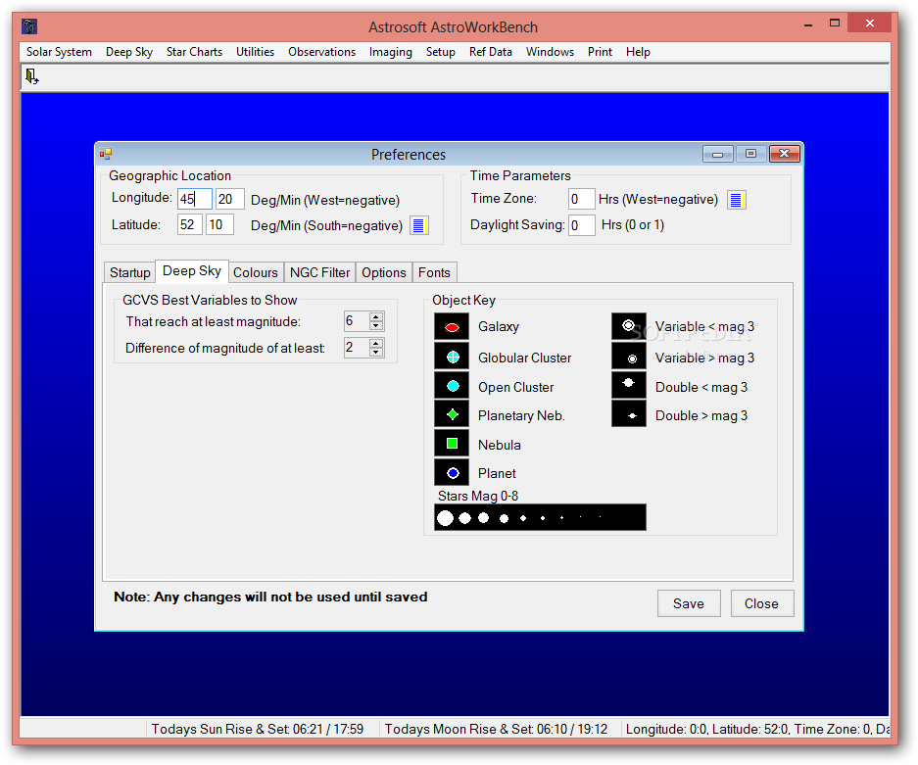918x765 pixels.
Task: Open the Utilities menu
Action: click(255, 52)
